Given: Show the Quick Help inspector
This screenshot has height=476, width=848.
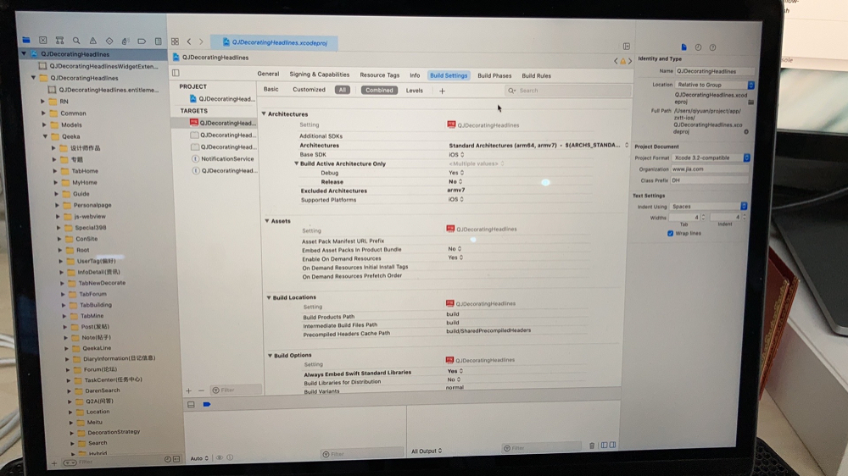Looking at the screenshot, I should (713, 47).
